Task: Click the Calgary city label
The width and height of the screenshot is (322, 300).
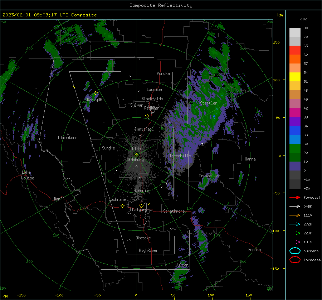Action: click(x=140, y=210)
